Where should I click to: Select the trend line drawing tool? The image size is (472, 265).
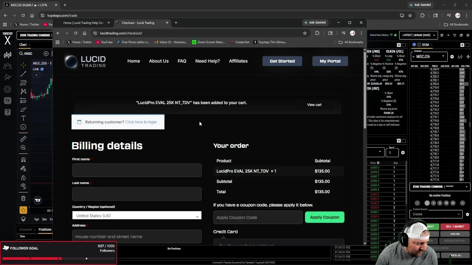click(23, 74)
